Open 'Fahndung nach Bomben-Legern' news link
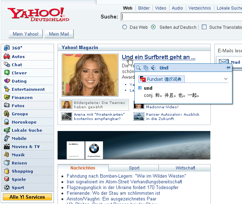This screenshot has width=242, height=204. coord(126,176)
